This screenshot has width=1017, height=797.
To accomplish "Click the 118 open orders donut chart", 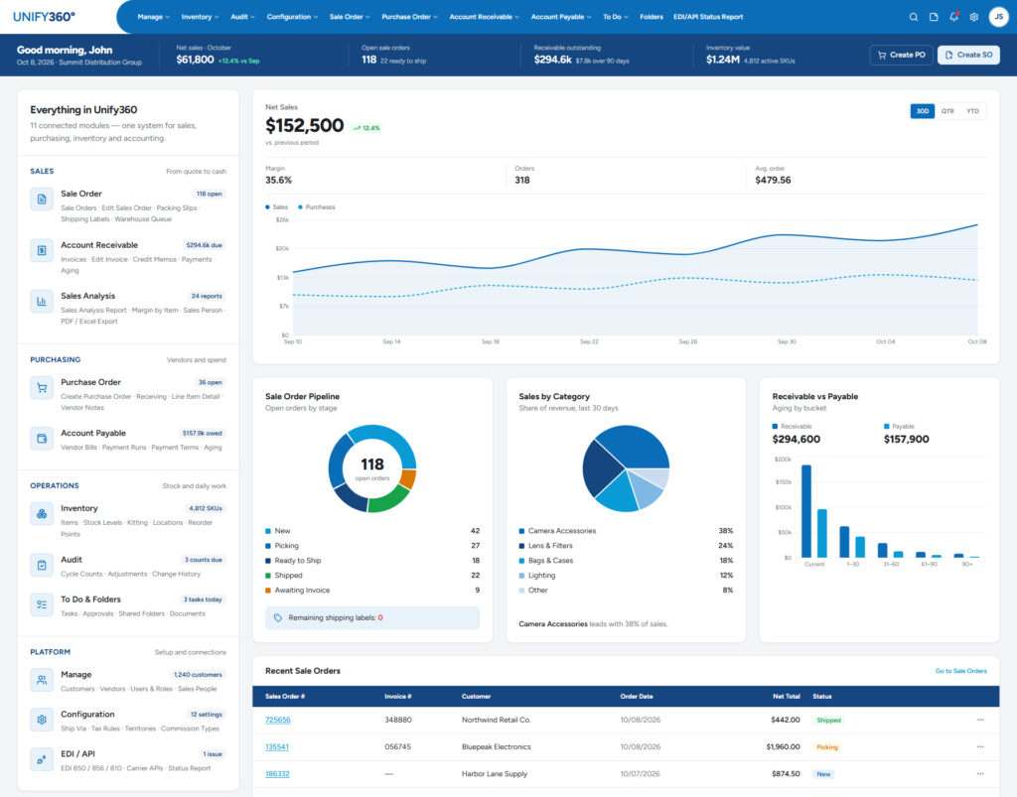I will pos(372,468).
